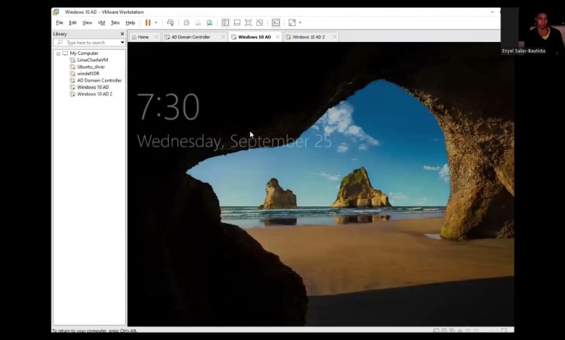
Task: Toggle the console view icon
Action: pos(276,22)
